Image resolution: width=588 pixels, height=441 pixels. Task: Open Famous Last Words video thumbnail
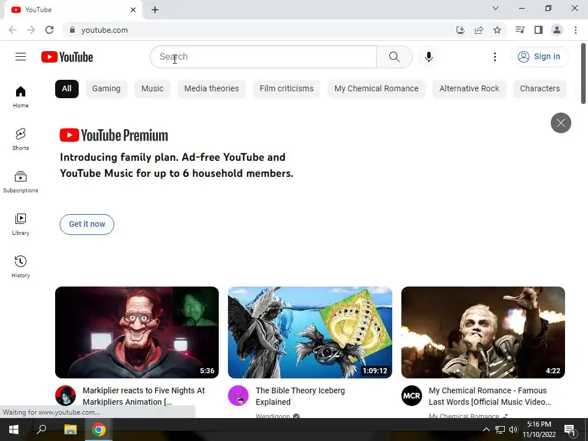coord(483,332)
